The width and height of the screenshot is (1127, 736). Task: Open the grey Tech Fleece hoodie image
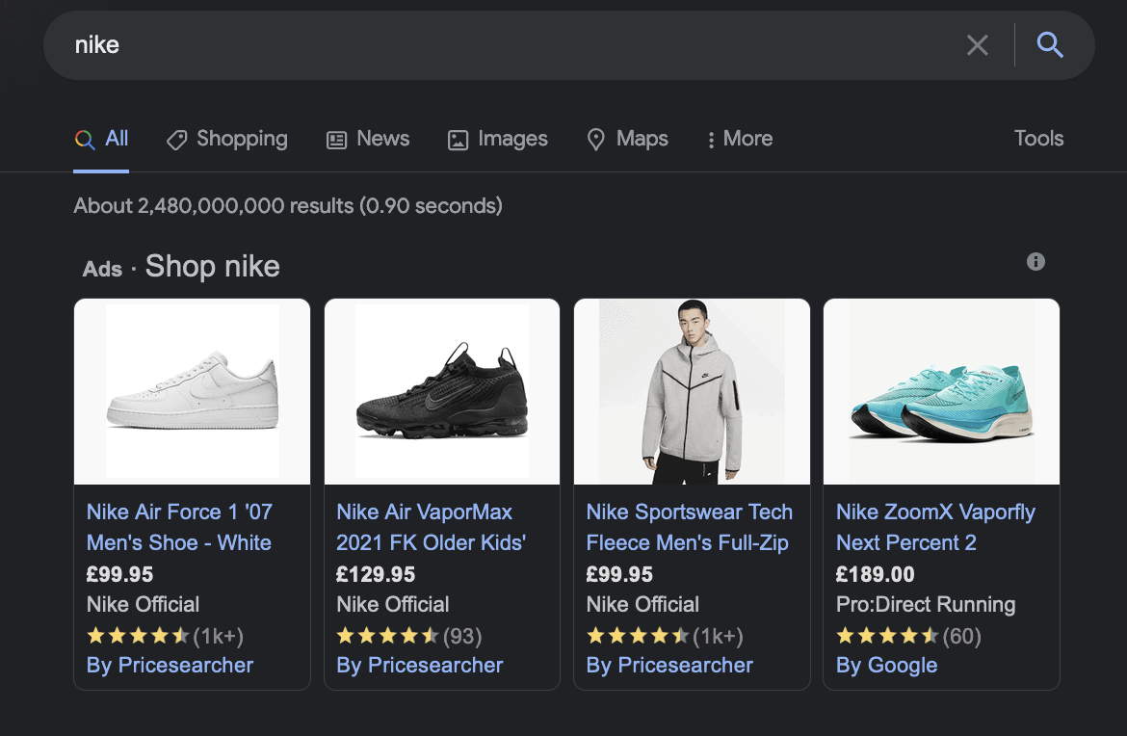692,392
